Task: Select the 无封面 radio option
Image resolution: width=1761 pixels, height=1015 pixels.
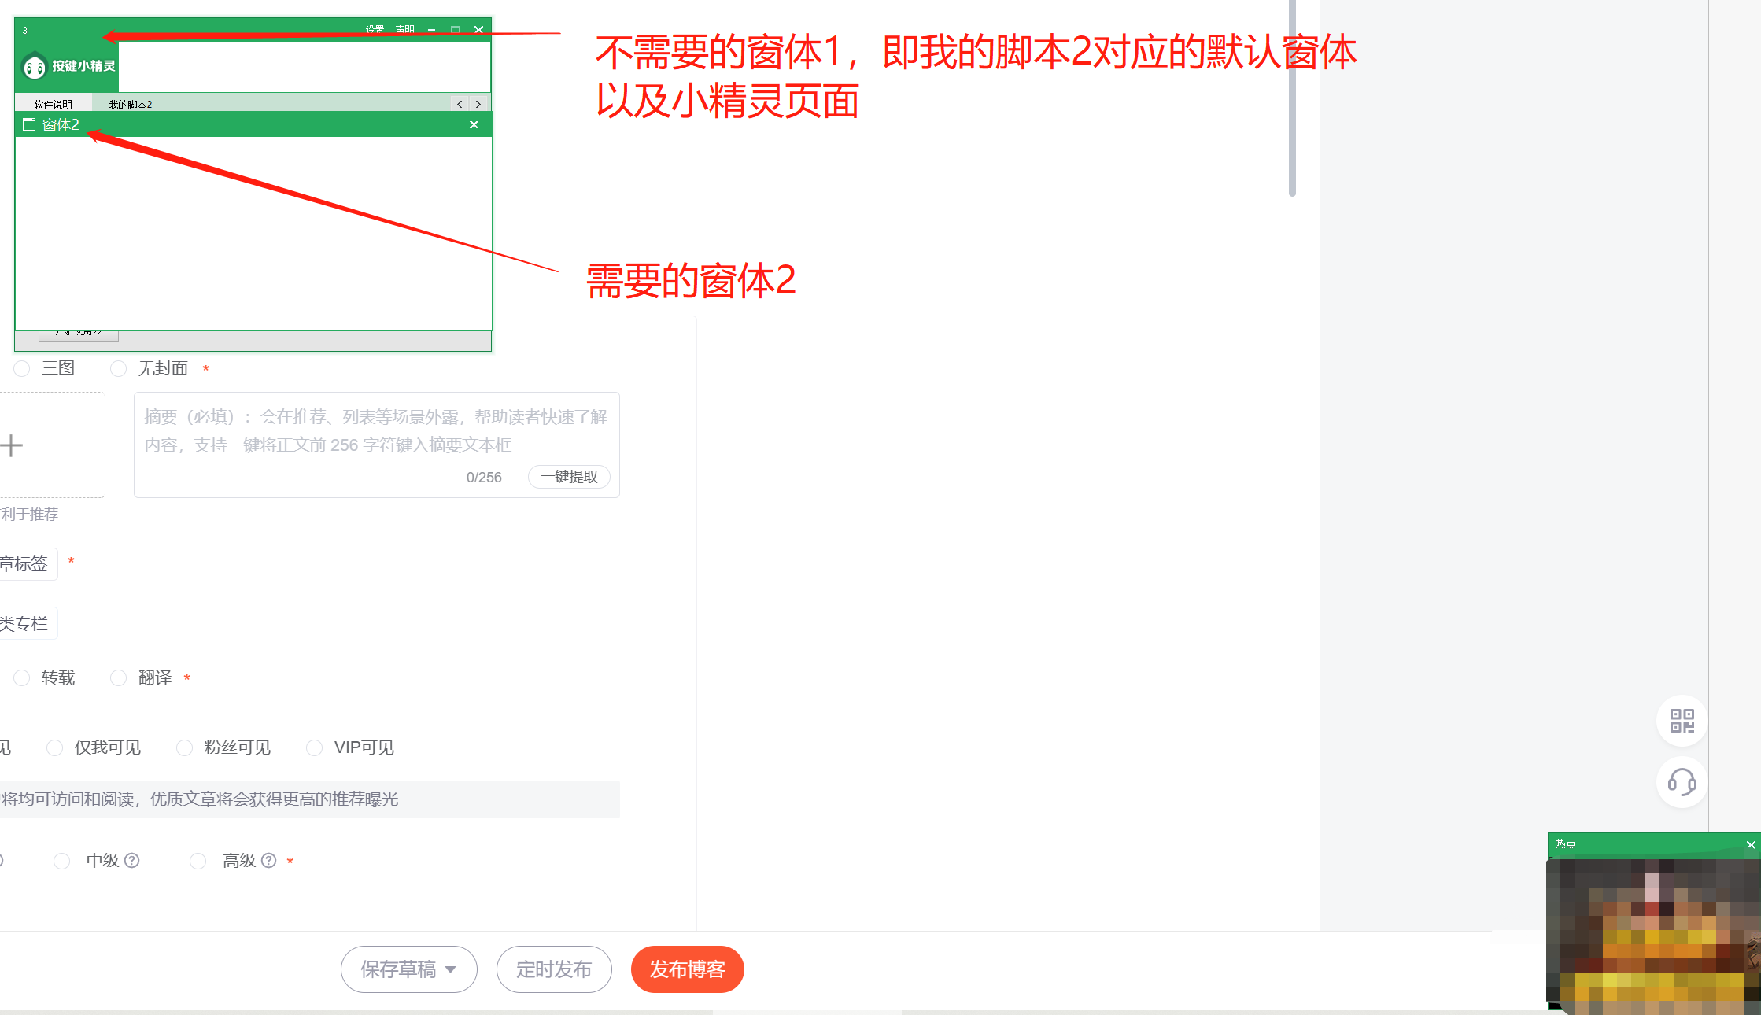Action: 119,368
